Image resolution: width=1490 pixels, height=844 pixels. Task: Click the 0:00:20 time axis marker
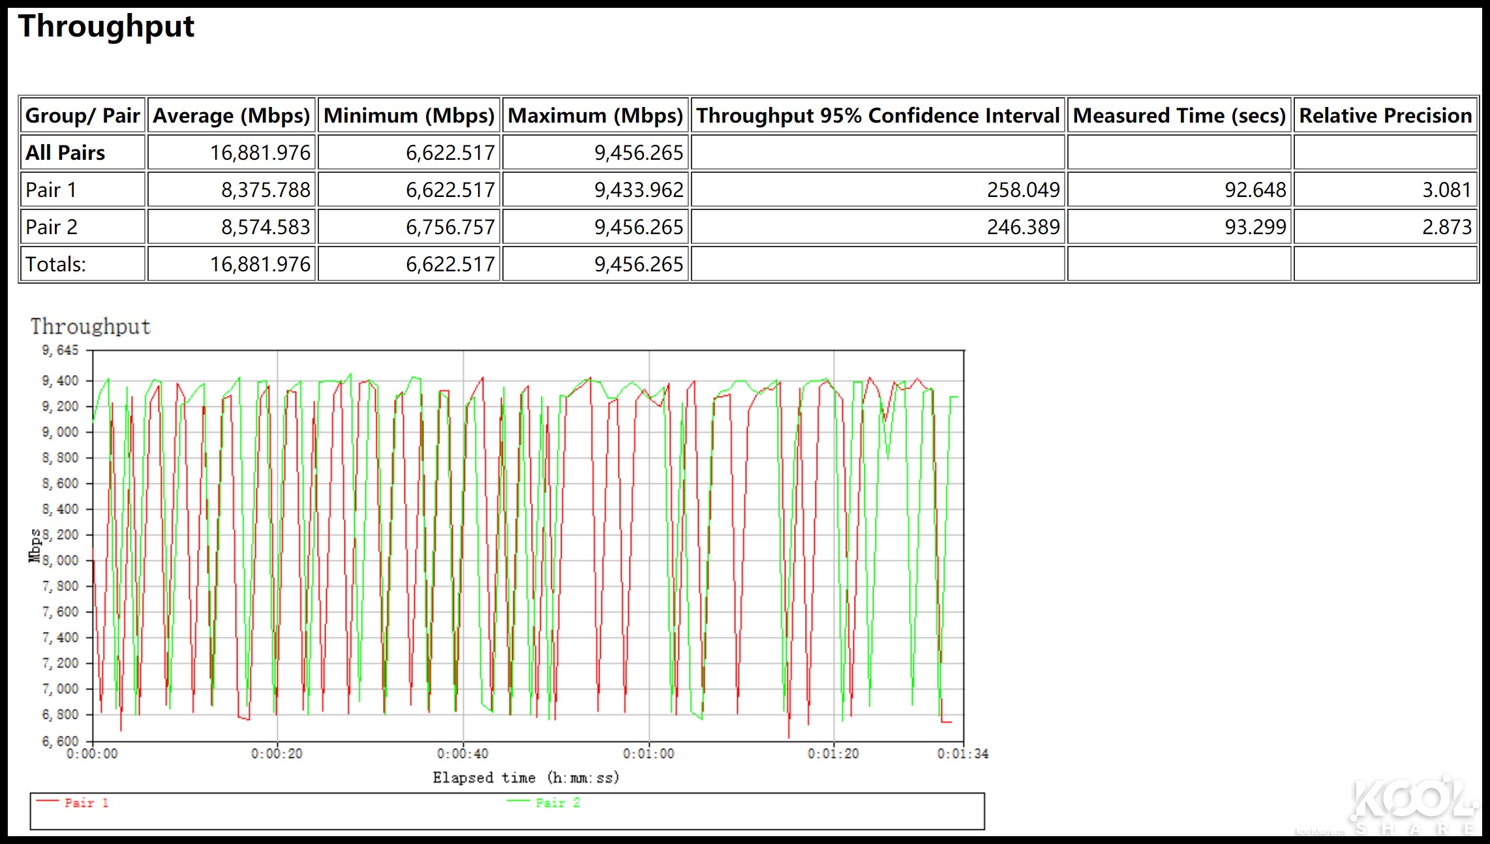pyautogui.click(x=277, y=754)
